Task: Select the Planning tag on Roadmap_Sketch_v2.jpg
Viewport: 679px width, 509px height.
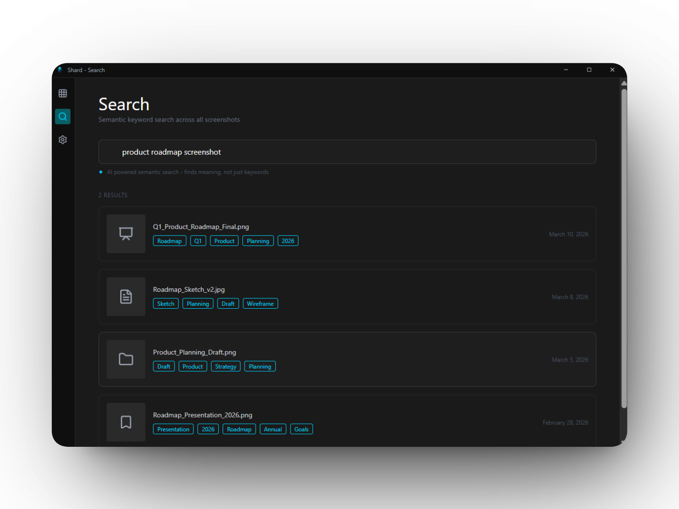Action: 198,304
